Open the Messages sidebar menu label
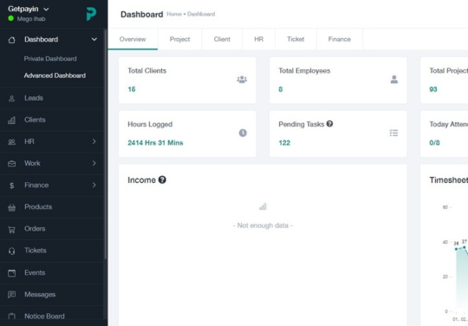Viewport: 468px width, 326px height. [40, 295]
